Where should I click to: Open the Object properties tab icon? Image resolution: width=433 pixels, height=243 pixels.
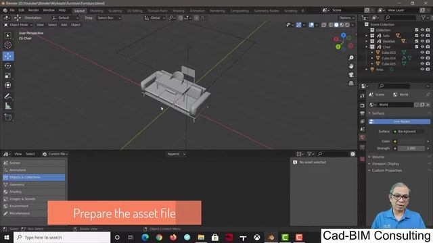click(x=363, y=147)
